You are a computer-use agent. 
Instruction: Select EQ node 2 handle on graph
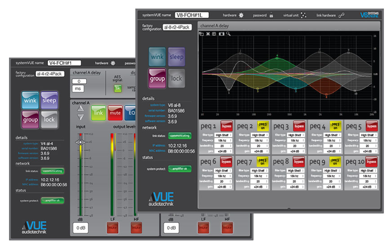click(x=240, y=53)
